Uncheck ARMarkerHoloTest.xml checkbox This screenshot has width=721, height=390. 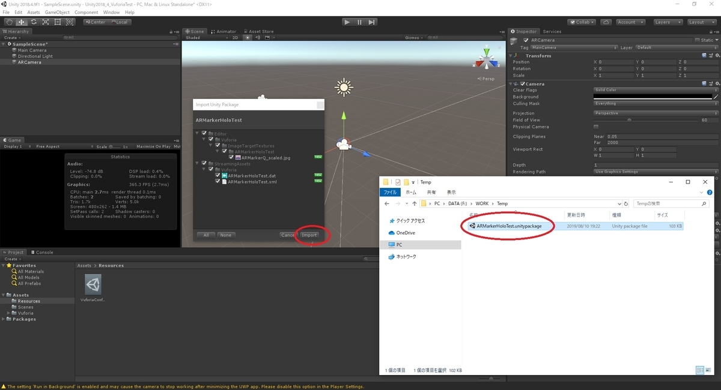point(218,181)
